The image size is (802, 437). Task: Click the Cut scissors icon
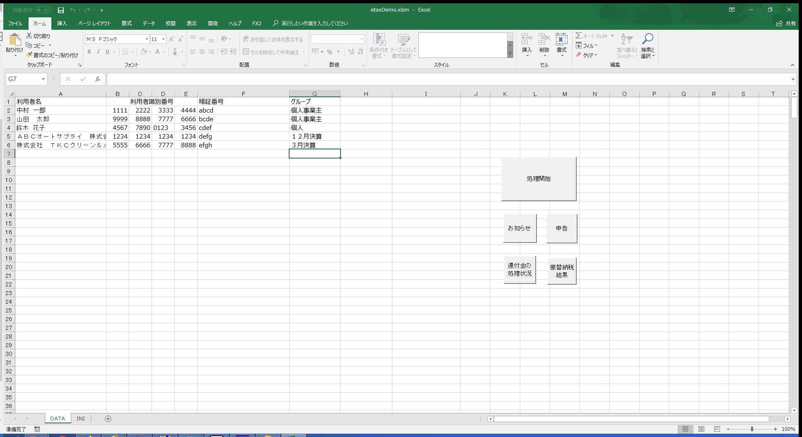click(29, 36)
